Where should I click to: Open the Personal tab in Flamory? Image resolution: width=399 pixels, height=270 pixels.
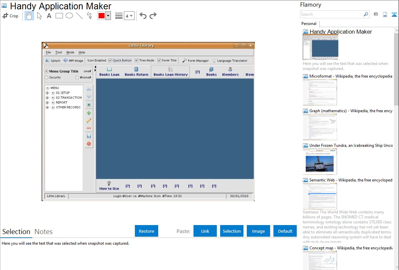coord(309,24)
